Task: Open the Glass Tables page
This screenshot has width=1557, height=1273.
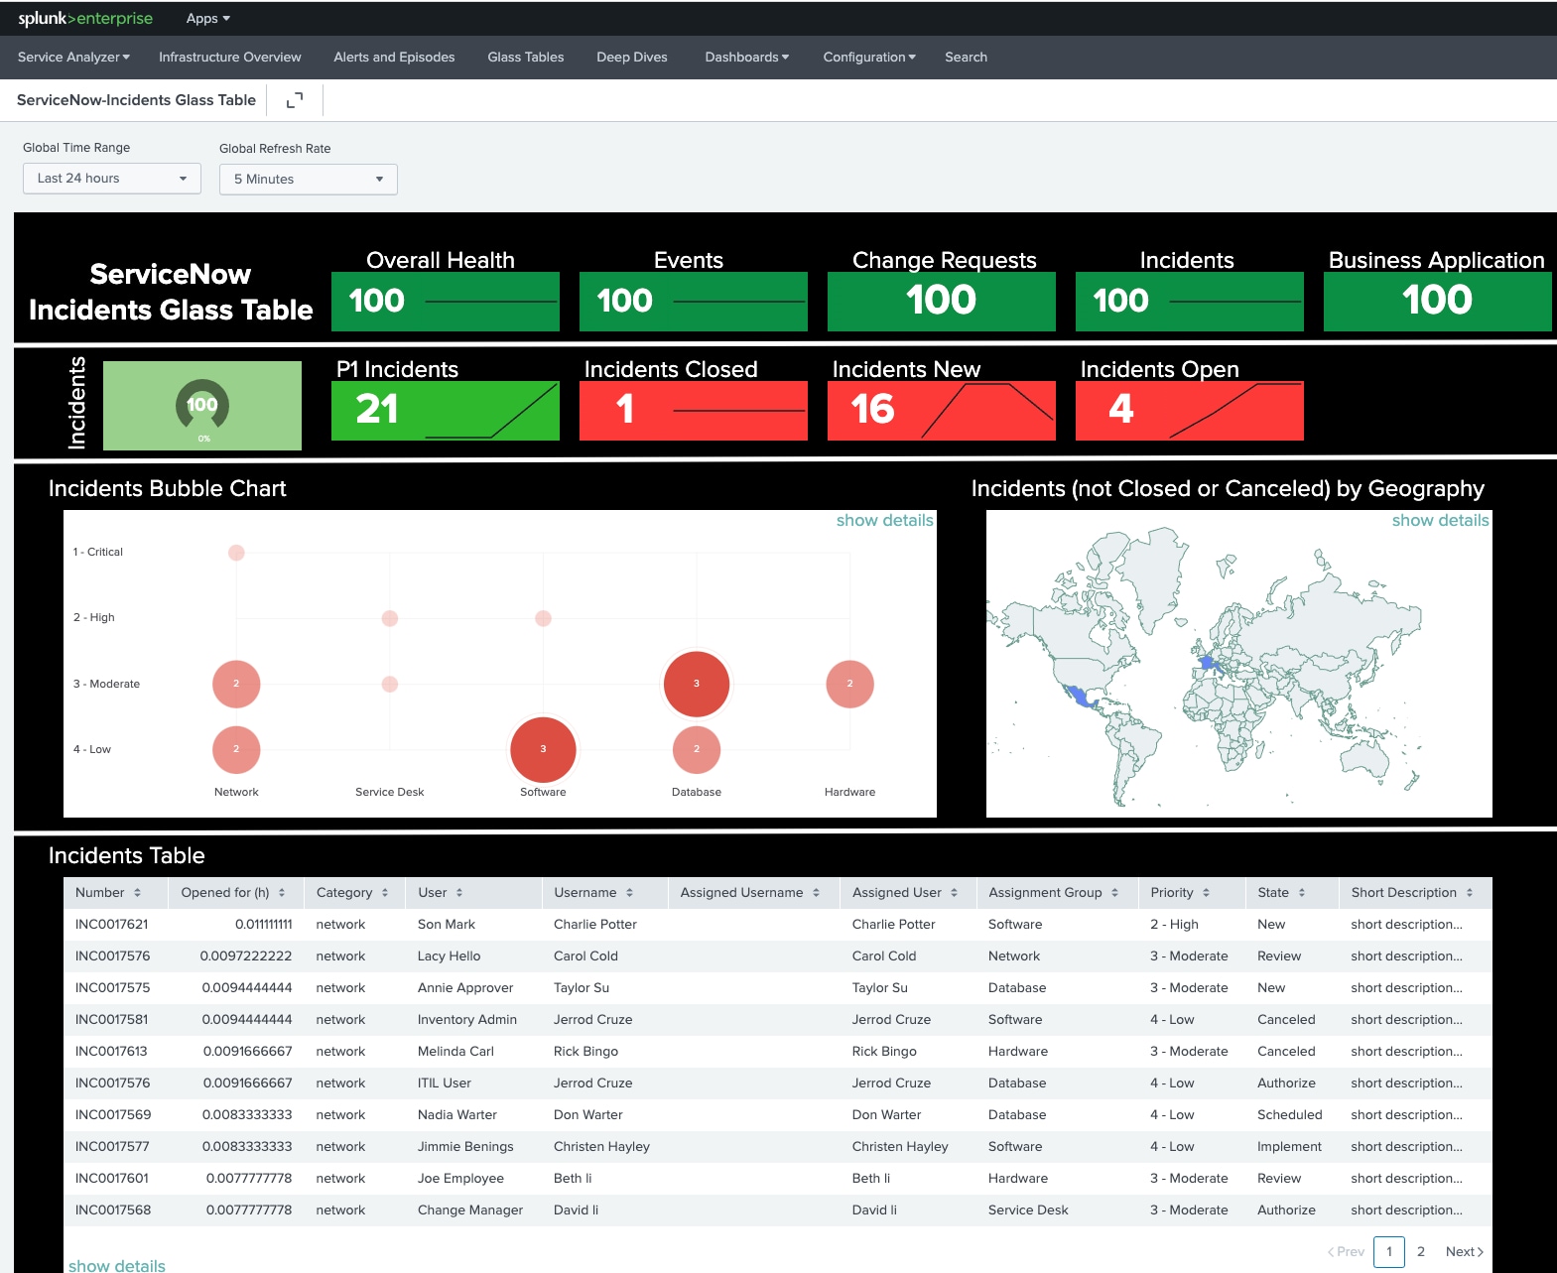Action: point(525,57)
